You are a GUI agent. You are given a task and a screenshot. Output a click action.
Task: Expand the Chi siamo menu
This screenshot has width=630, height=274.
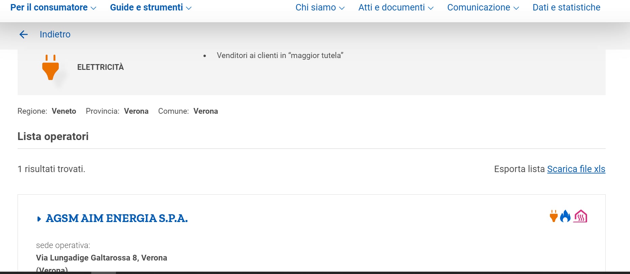(320, 7)
